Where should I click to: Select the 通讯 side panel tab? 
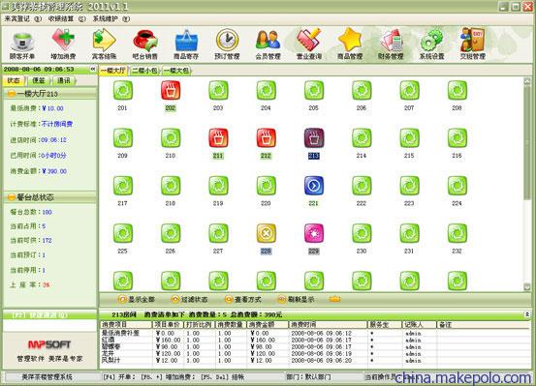64,80
